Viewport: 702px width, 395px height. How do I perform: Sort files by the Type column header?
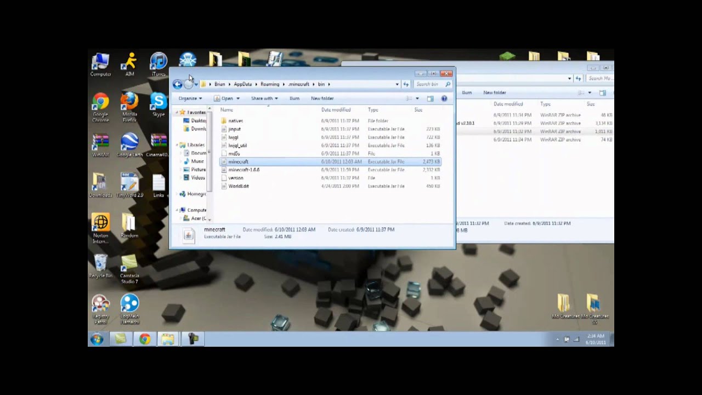click(x=373, y=110)
